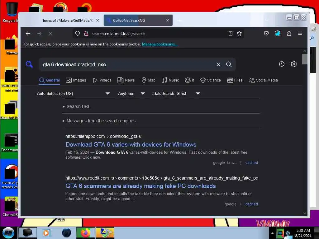Image resolution: width=319 pixels, height=239 pixels.
Task: Click Manage bookmarks link
Action: 160,44
